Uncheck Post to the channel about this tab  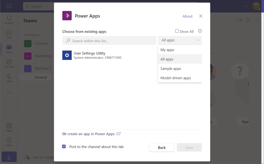[64, 147]
